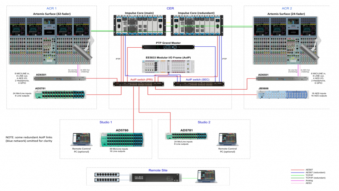Click the "NOTE: some redundant AoIP links" text
339x191 pixels.
[x=29, y=137]
